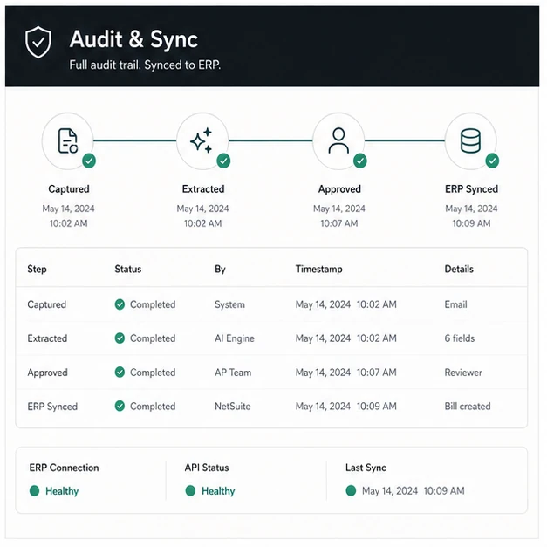The image size is (547, 547).
Task: Click the Extracted label under timeline
Action: point(203,189)
